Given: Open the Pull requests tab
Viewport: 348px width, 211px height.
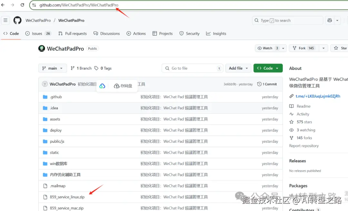Looking at the screenshot, I should point(72,34).
